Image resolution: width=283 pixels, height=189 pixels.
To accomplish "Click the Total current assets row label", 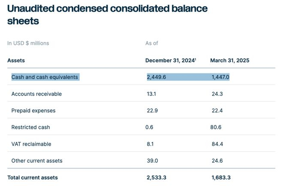I will 33,177.
